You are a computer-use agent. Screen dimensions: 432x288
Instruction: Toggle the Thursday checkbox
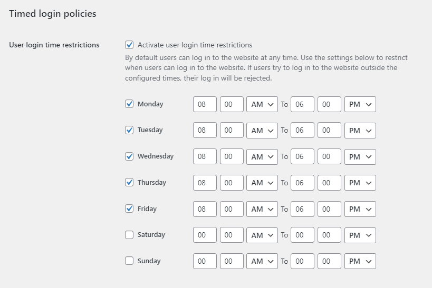pos(129,183)
